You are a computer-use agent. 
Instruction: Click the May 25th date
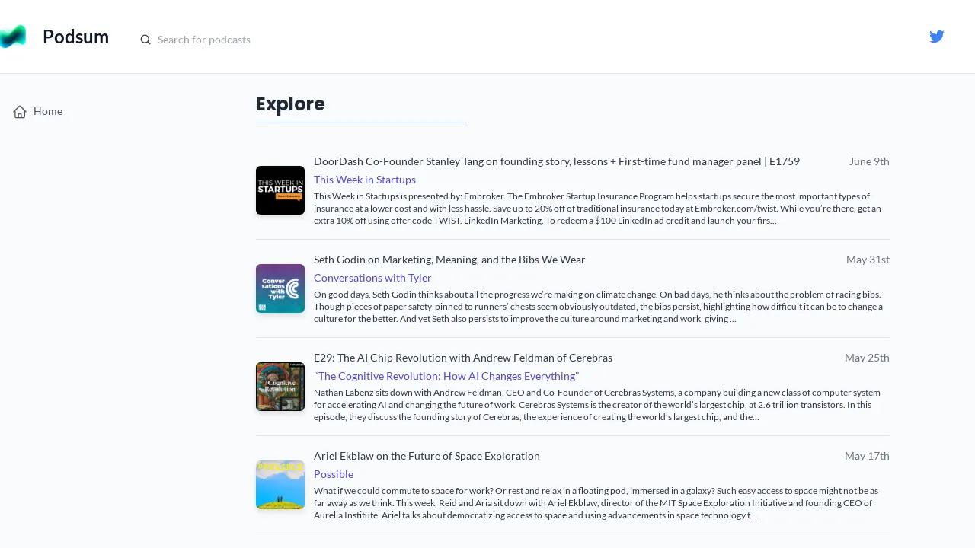[867, 358]
